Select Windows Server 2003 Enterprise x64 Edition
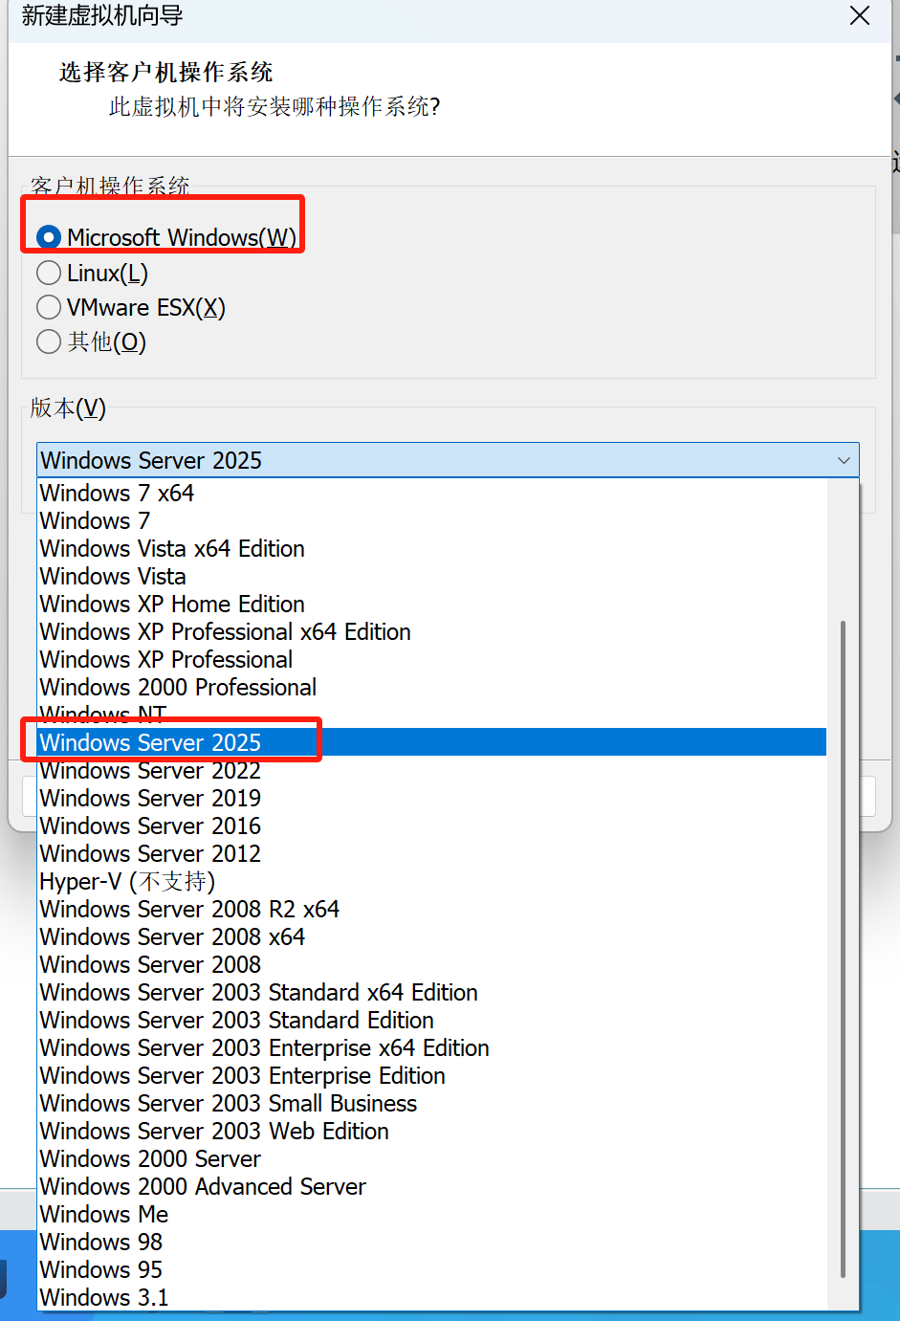900x1321 pixels. [432, 1047]
